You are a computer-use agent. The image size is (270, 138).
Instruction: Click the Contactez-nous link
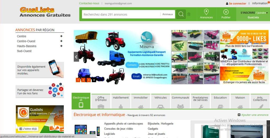tap(89, 3)
